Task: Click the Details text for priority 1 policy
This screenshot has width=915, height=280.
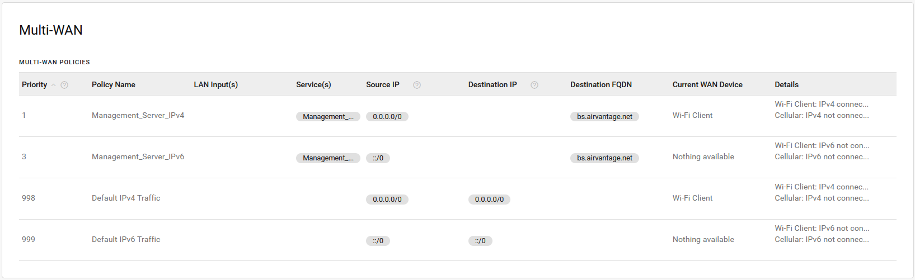Action: pos(822,110)
